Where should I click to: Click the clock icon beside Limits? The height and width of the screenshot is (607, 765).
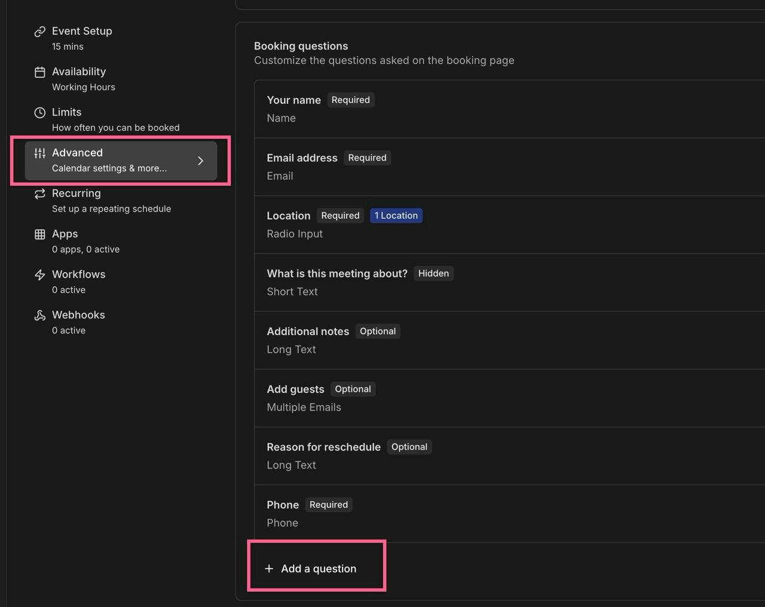click(x=39, y=112)
